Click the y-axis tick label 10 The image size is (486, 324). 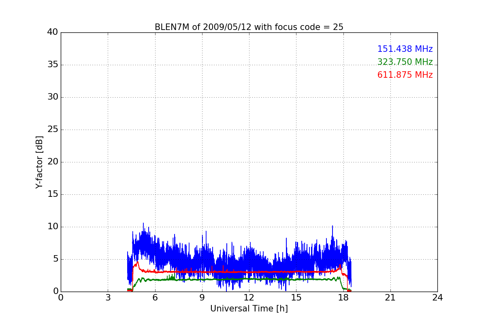52,227
